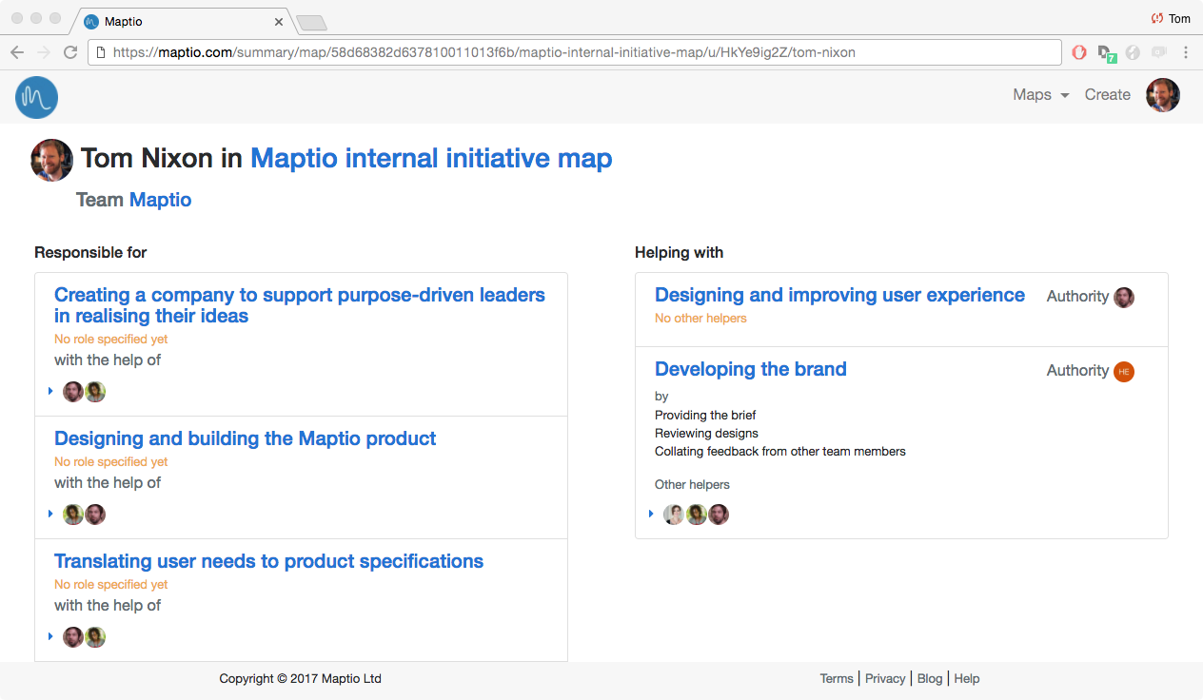Viewport: 1203px width, 700px height.
Task: Click the Maptio logo in the top navbar
Action: (36, 97)
